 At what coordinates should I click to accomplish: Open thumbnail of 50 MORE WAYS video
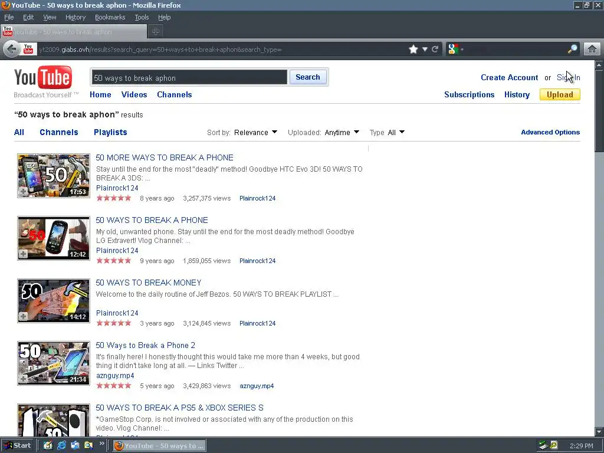(x=54, y=176)
